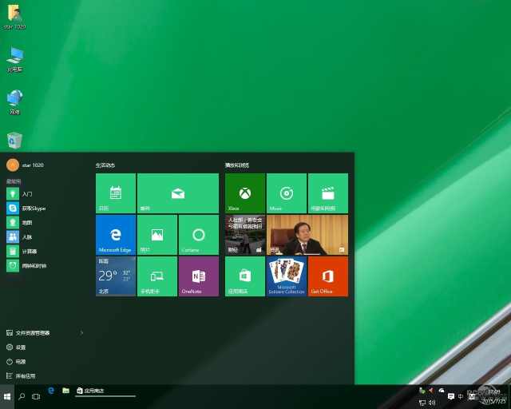This screenshot has height=409, width=511.
Task: Click the volume speaker tray icon
Action: coord(432,403)
